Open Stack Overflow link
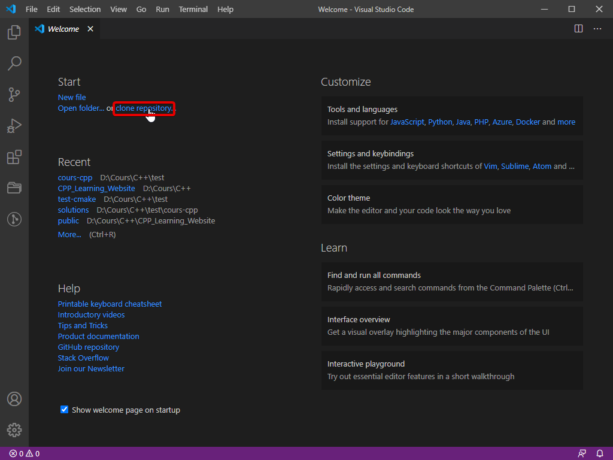613x460 pixels. click(83, 358)
